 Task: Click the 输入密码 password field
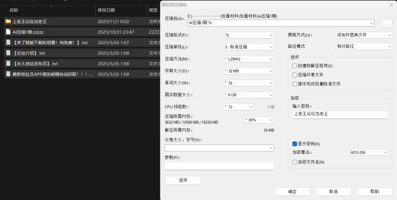click(x=340, y=115)
